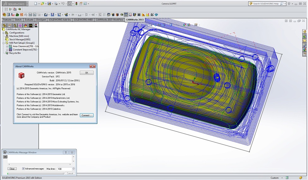This screenshot has height=180, width=308.
Task: Open the File Properties icon
Action: [x=81, y=3]
